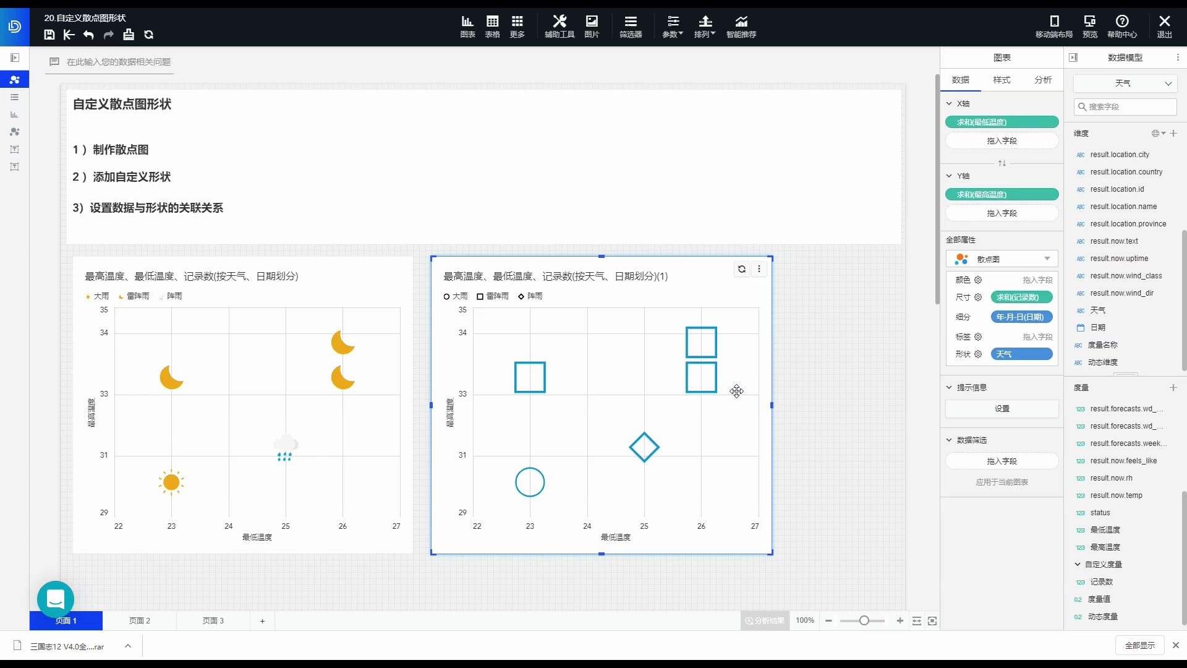Viewport: 1187px width, 668px height.
Task: Open the 形状 shape settings gear
Action: pos(978,354)
